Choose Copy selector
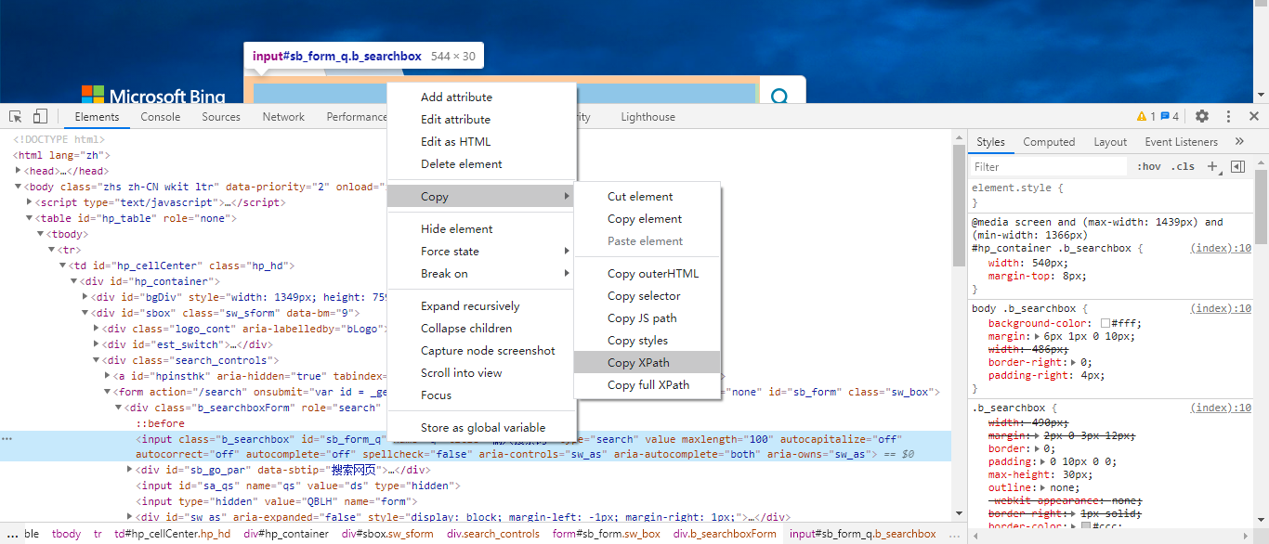 tap(648, 295)
